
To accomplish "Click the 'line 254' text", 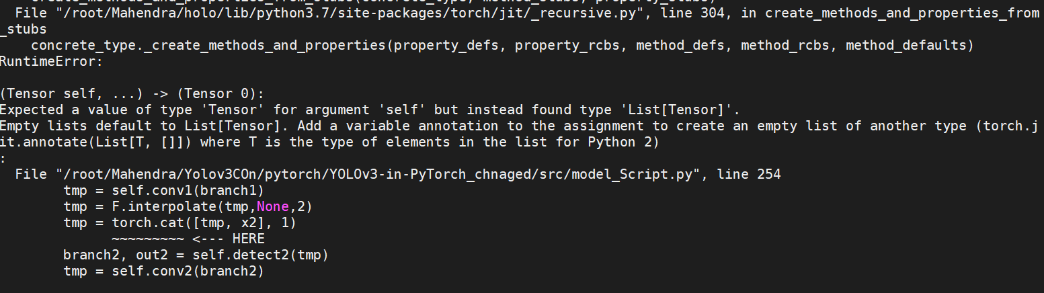I will coord(748,174).
